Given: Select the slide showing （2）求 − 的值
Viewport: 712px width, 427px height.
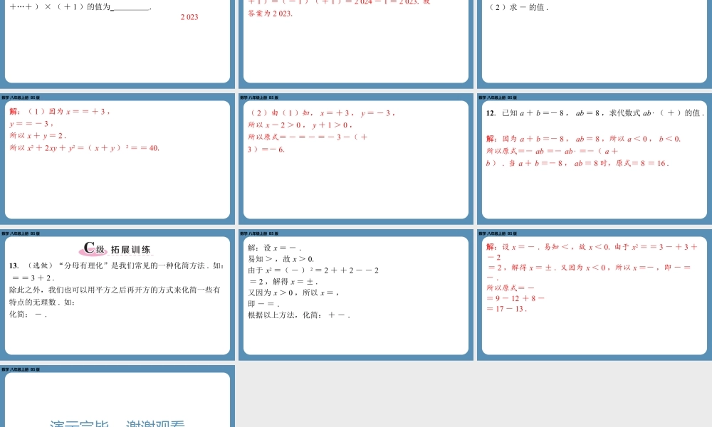Looking at the screenshot, I should (594, 43).
